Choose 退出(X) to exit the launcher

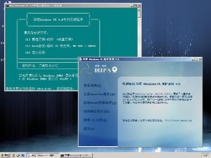point(89,129)
